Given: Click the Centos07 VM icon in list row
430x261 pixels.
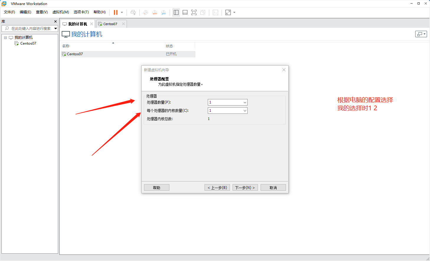Looking at the screenshot, I should (64, 54).
